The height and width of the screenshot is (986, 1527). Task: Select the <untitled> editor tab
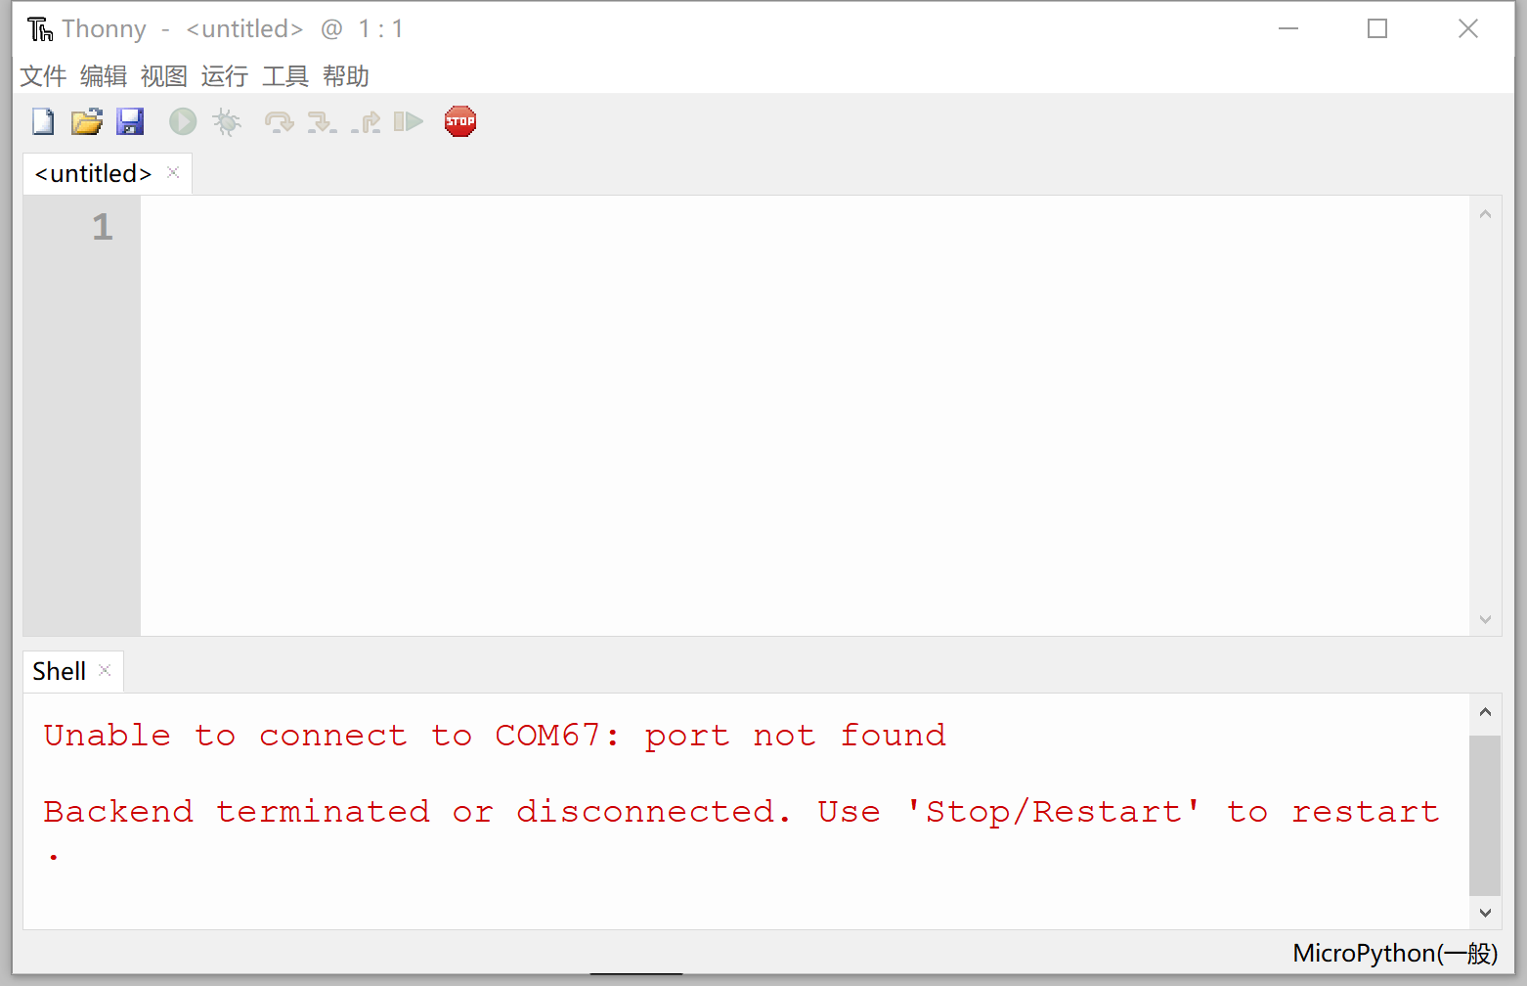[x=93, y=174]
